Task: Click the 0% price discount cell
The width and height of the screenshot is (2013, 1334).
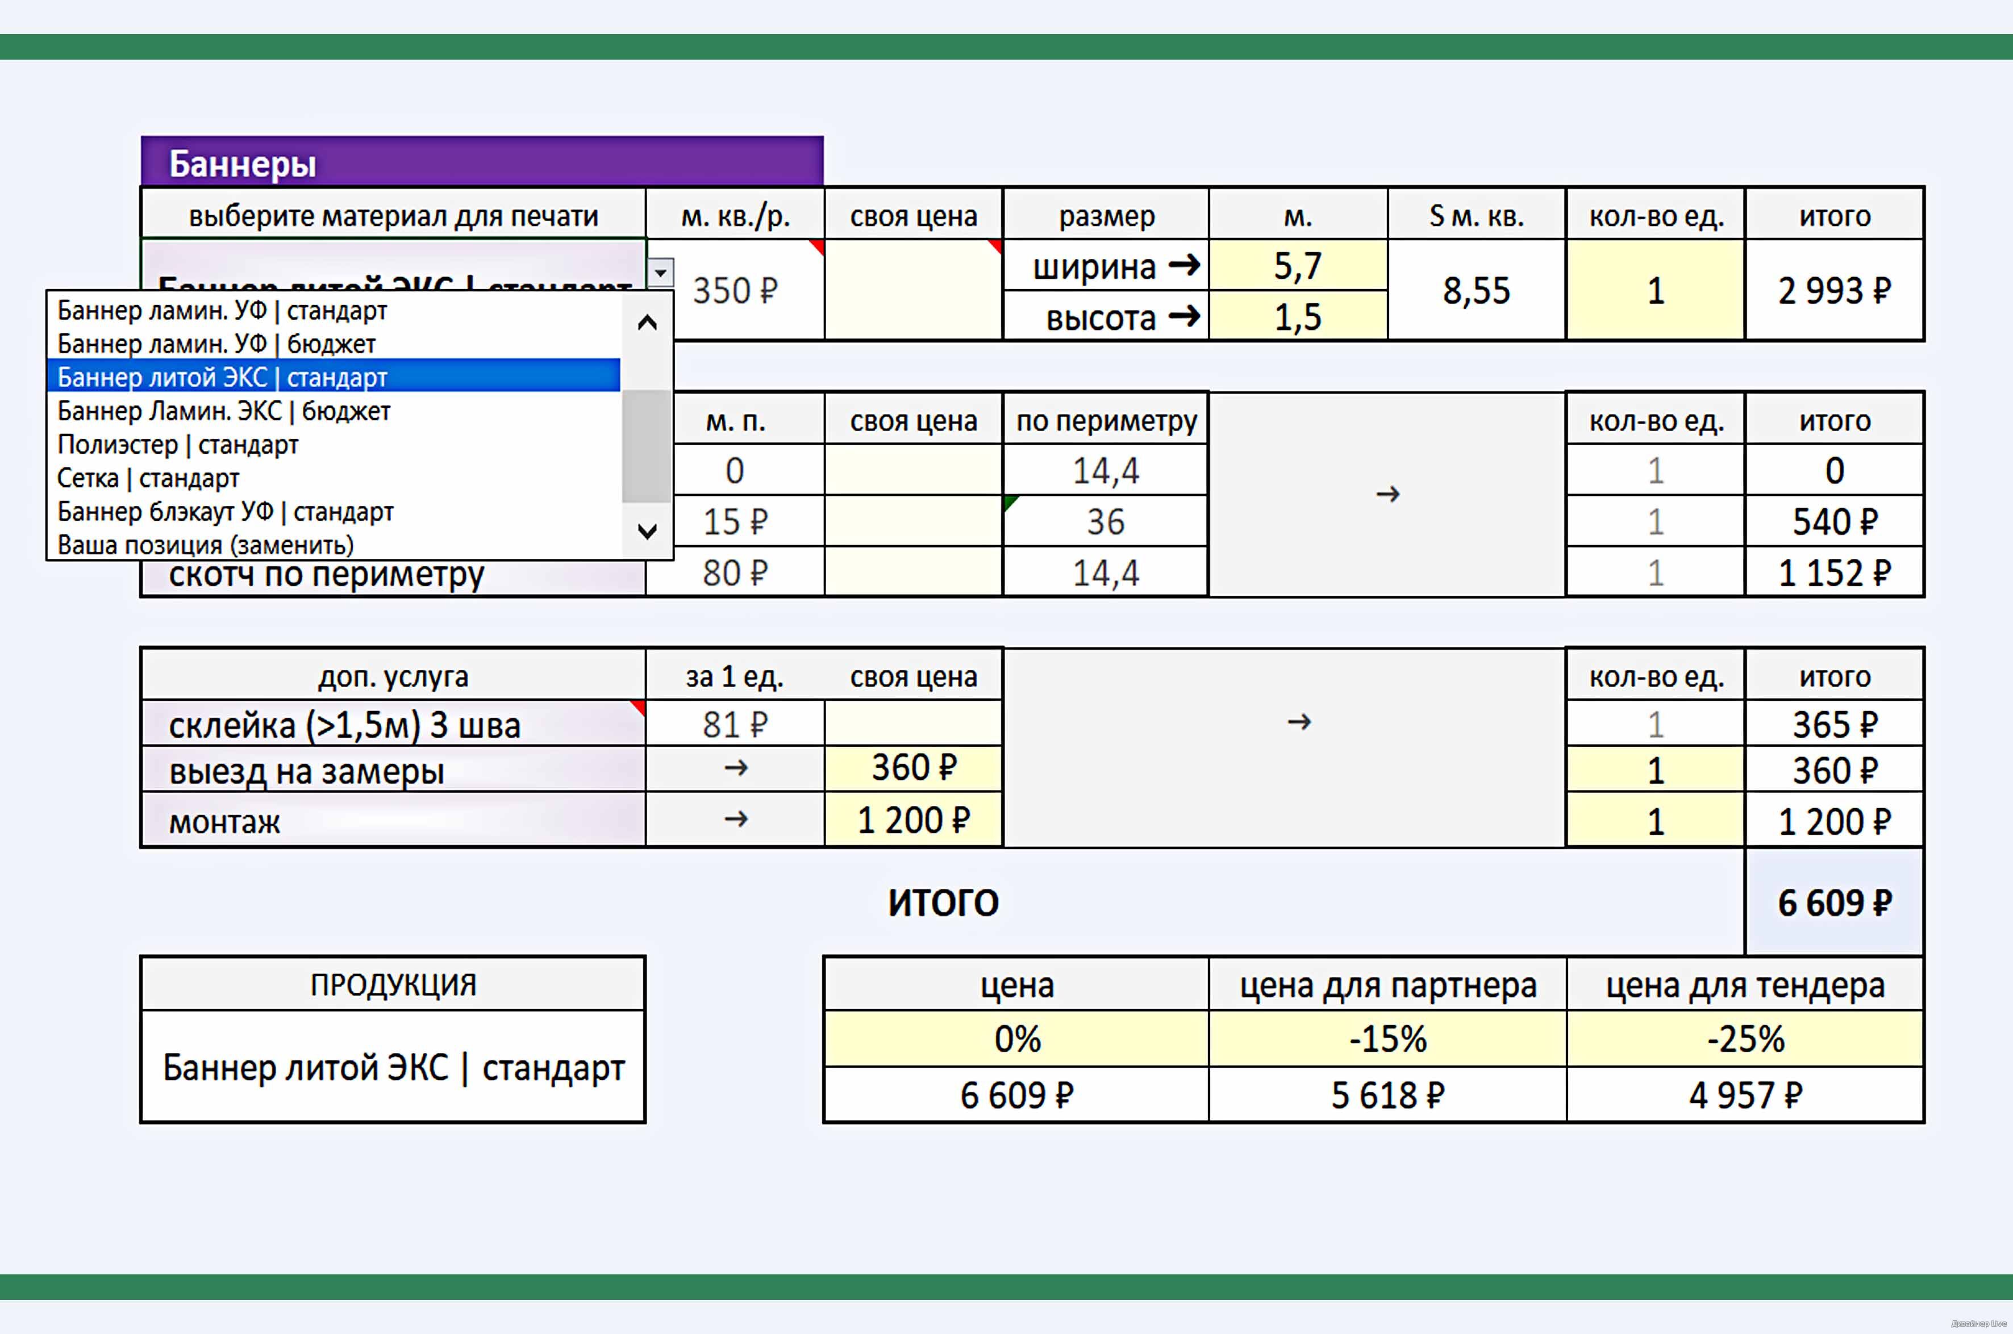Action: point(1016,1039)
